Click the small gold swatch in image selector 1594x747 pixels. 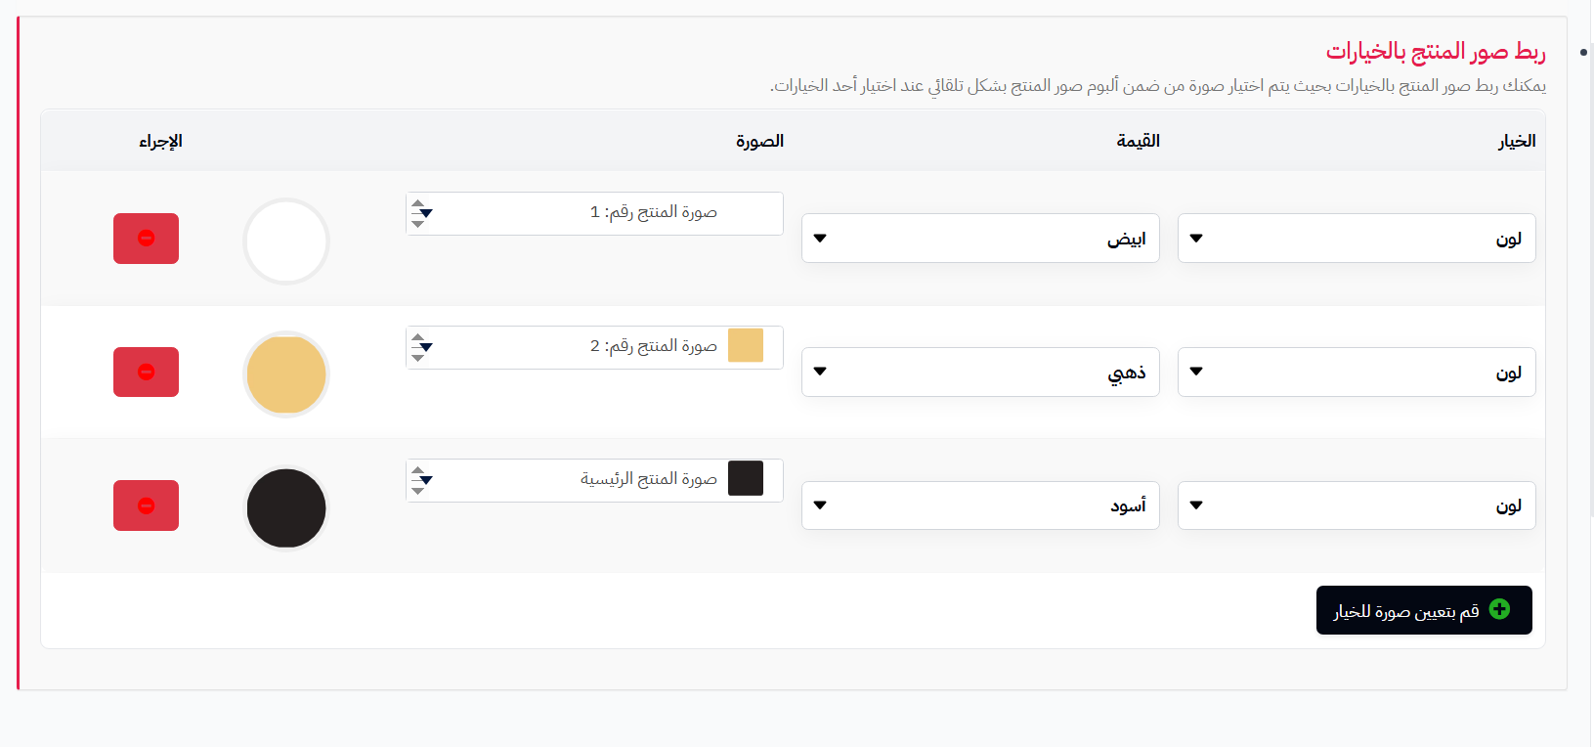[746, 345]
